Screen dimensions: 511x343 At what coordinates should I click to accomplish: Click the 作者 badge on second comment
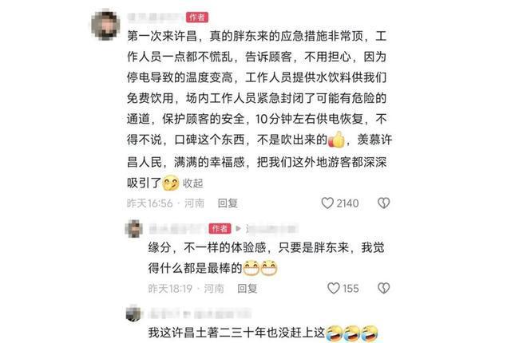[220, 228]
